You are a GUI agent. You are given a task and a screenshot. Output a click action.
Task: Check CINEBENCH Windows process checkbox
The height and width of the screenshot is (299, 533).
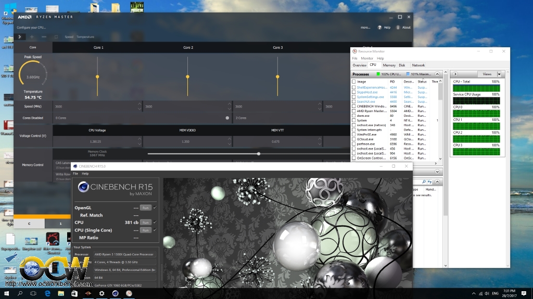pyautogui.click(x=354, y=106)
